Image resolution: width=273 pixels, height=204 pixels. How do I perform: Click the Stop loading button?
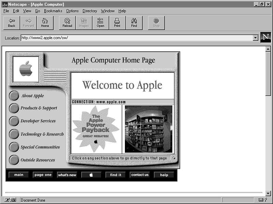(156, 23)
